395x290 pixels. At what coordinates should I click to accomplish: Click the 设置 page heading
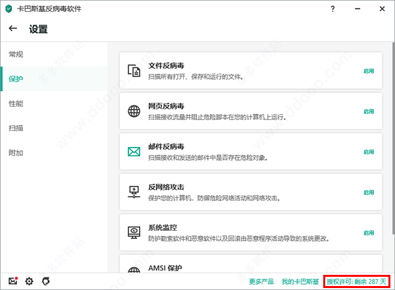(38, 29)
